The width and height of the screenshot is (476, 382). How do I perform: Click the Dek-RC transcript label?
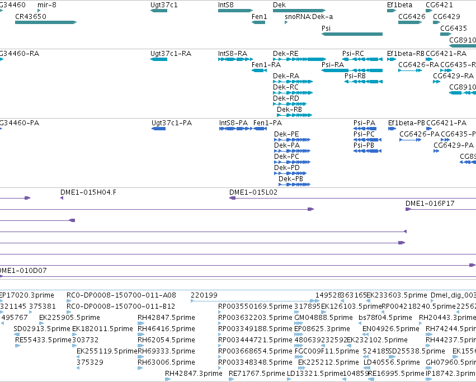tap(286, 87)
